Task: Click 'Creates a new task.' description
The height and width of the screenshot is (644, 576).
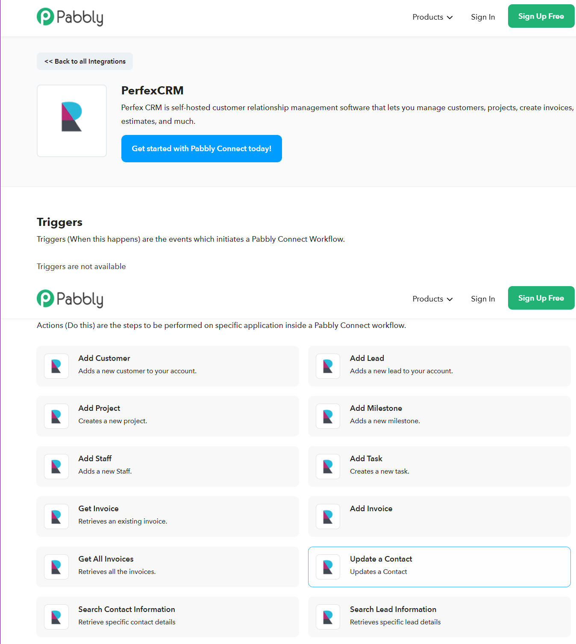Action: pos(379,471)
